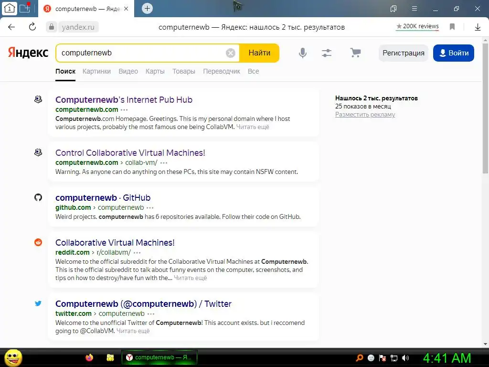Click the orange magnifier tray icon

(360, 358)
